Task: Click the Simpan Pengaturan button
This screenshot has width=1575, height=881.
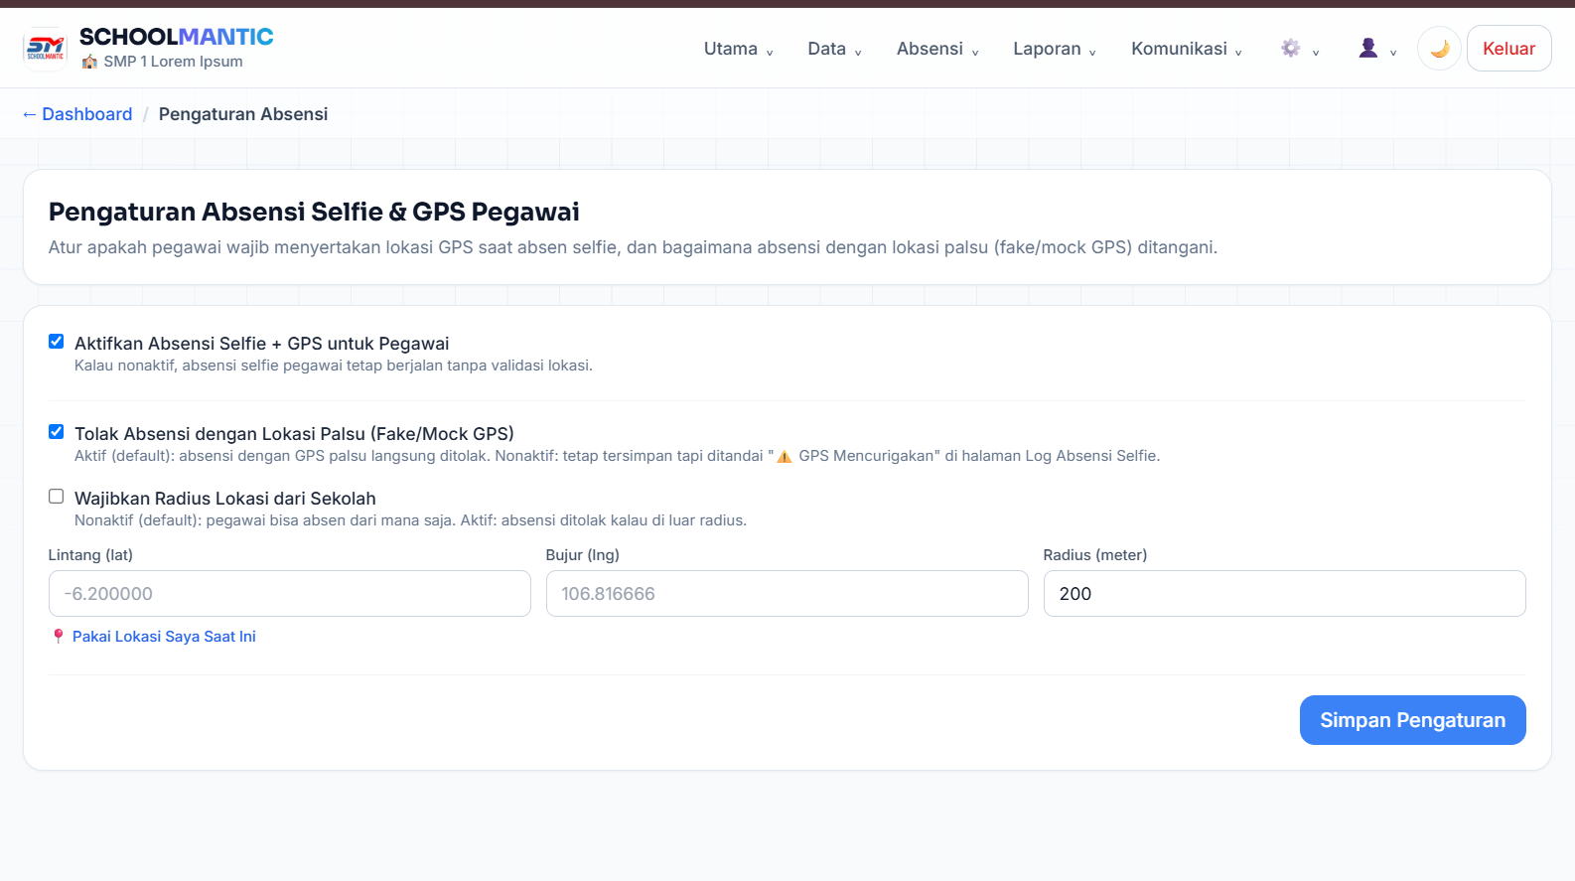Action: [x=1412, y=720]
